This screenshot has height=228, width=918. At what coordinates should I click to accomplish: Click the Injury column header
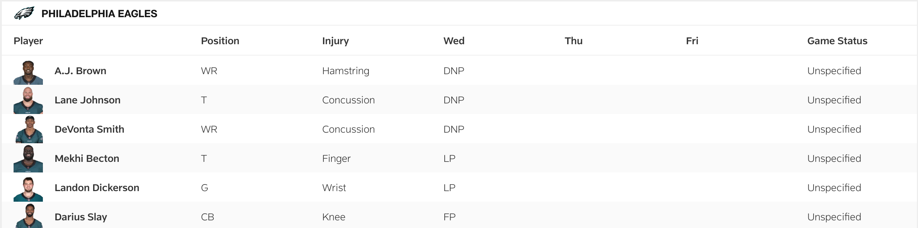click(x=335, y=41)
